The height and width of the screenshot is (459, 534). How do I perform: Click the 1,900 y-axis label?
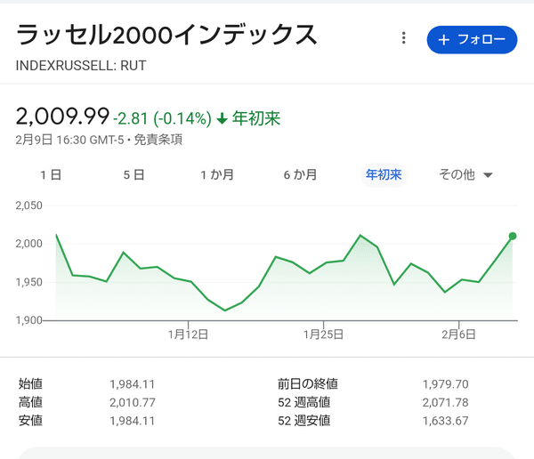point(29,320)
